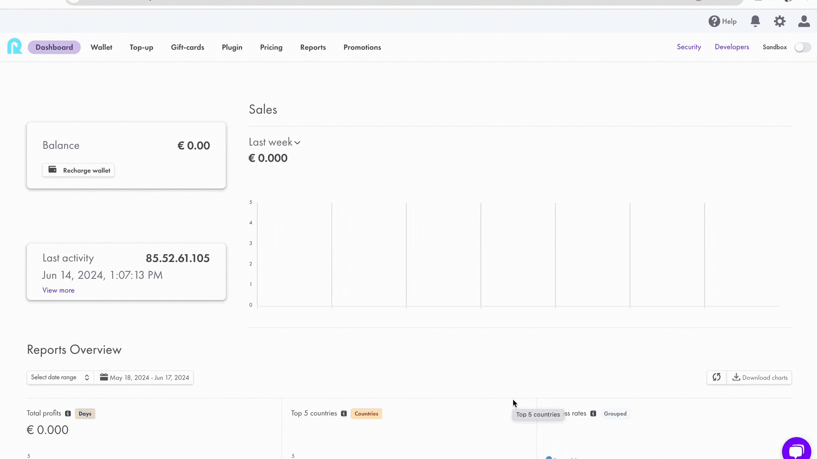
Task: Click the Grouped label option
Action: [x=616, y=413]
